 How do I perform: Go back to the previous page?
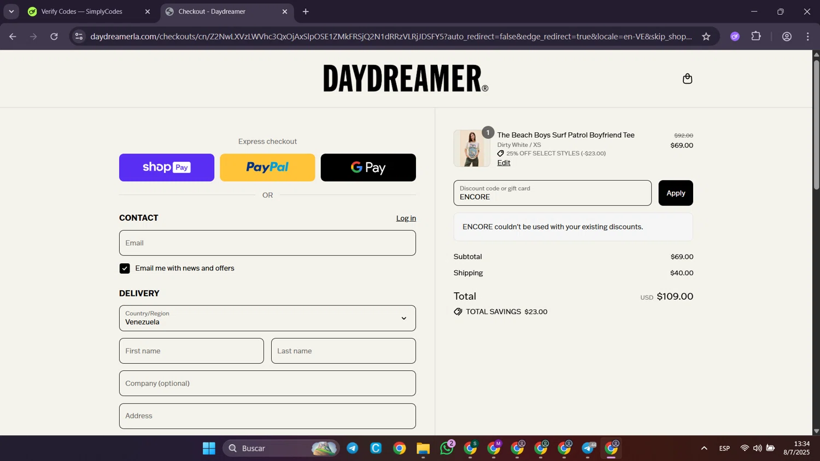(x=13, y=37)
